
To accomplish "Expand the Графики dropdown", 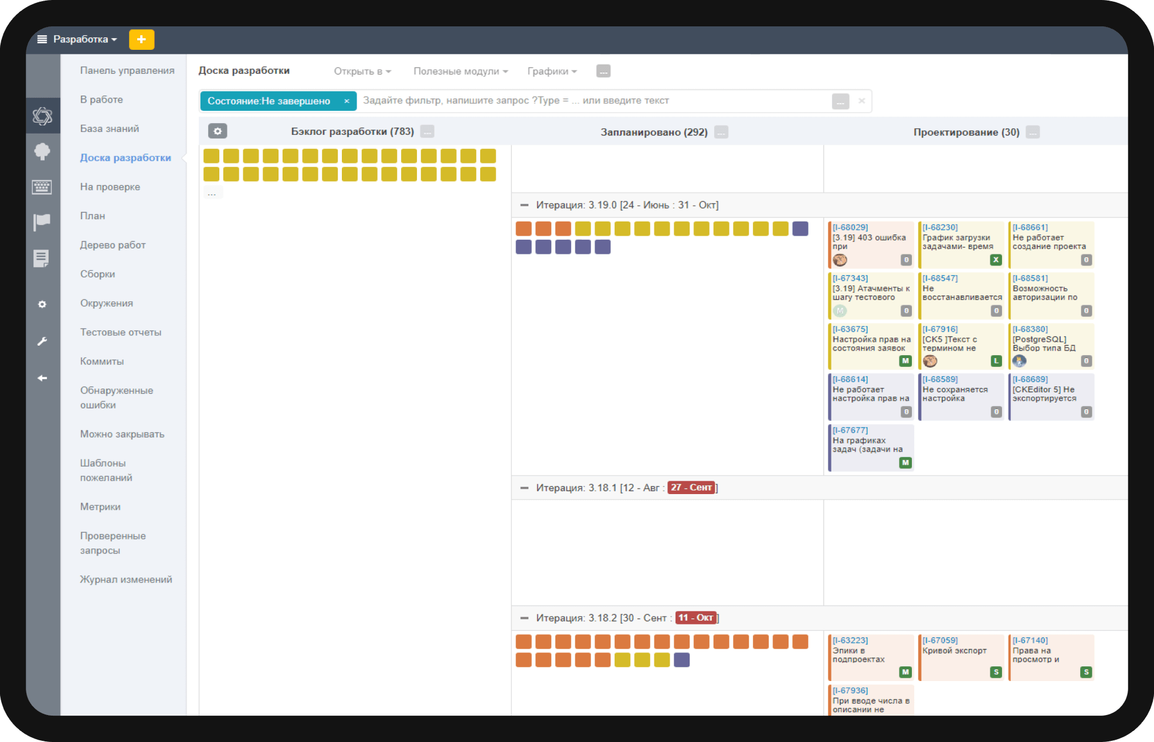I will 552,71.
